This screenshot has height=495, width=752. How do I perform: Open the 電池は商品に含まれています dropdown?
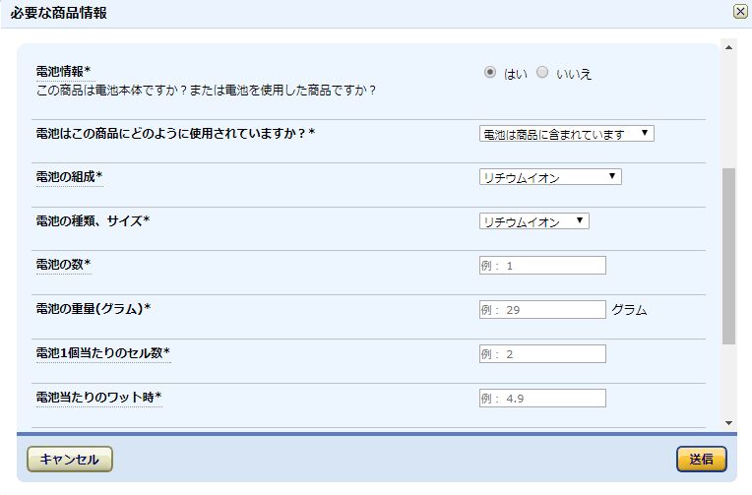[566, 134]
